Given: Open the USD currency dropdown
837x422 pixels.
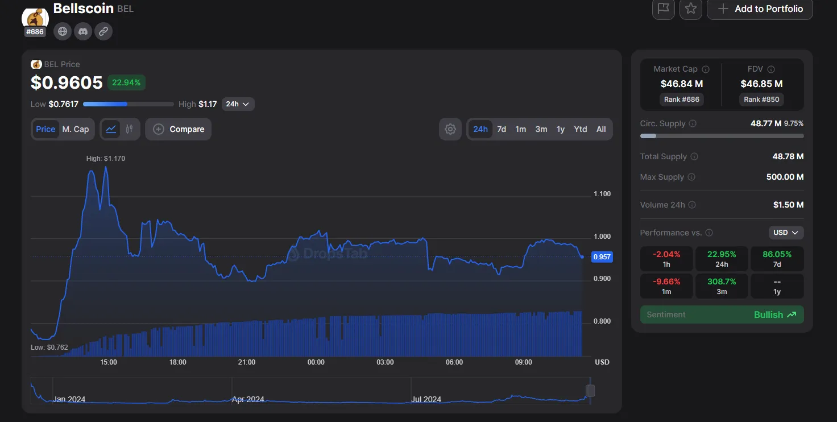Looking at the screenshot, I should point(786,233).
